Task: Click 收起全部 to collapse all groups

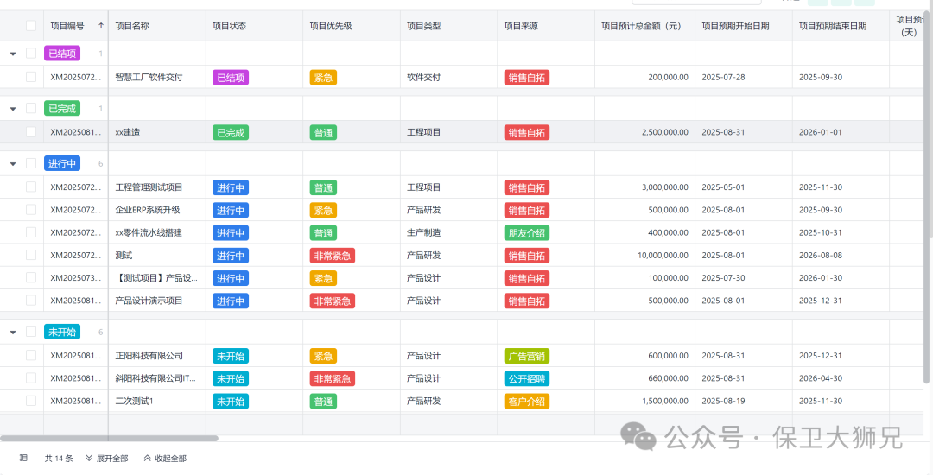Action: [165, 459]
